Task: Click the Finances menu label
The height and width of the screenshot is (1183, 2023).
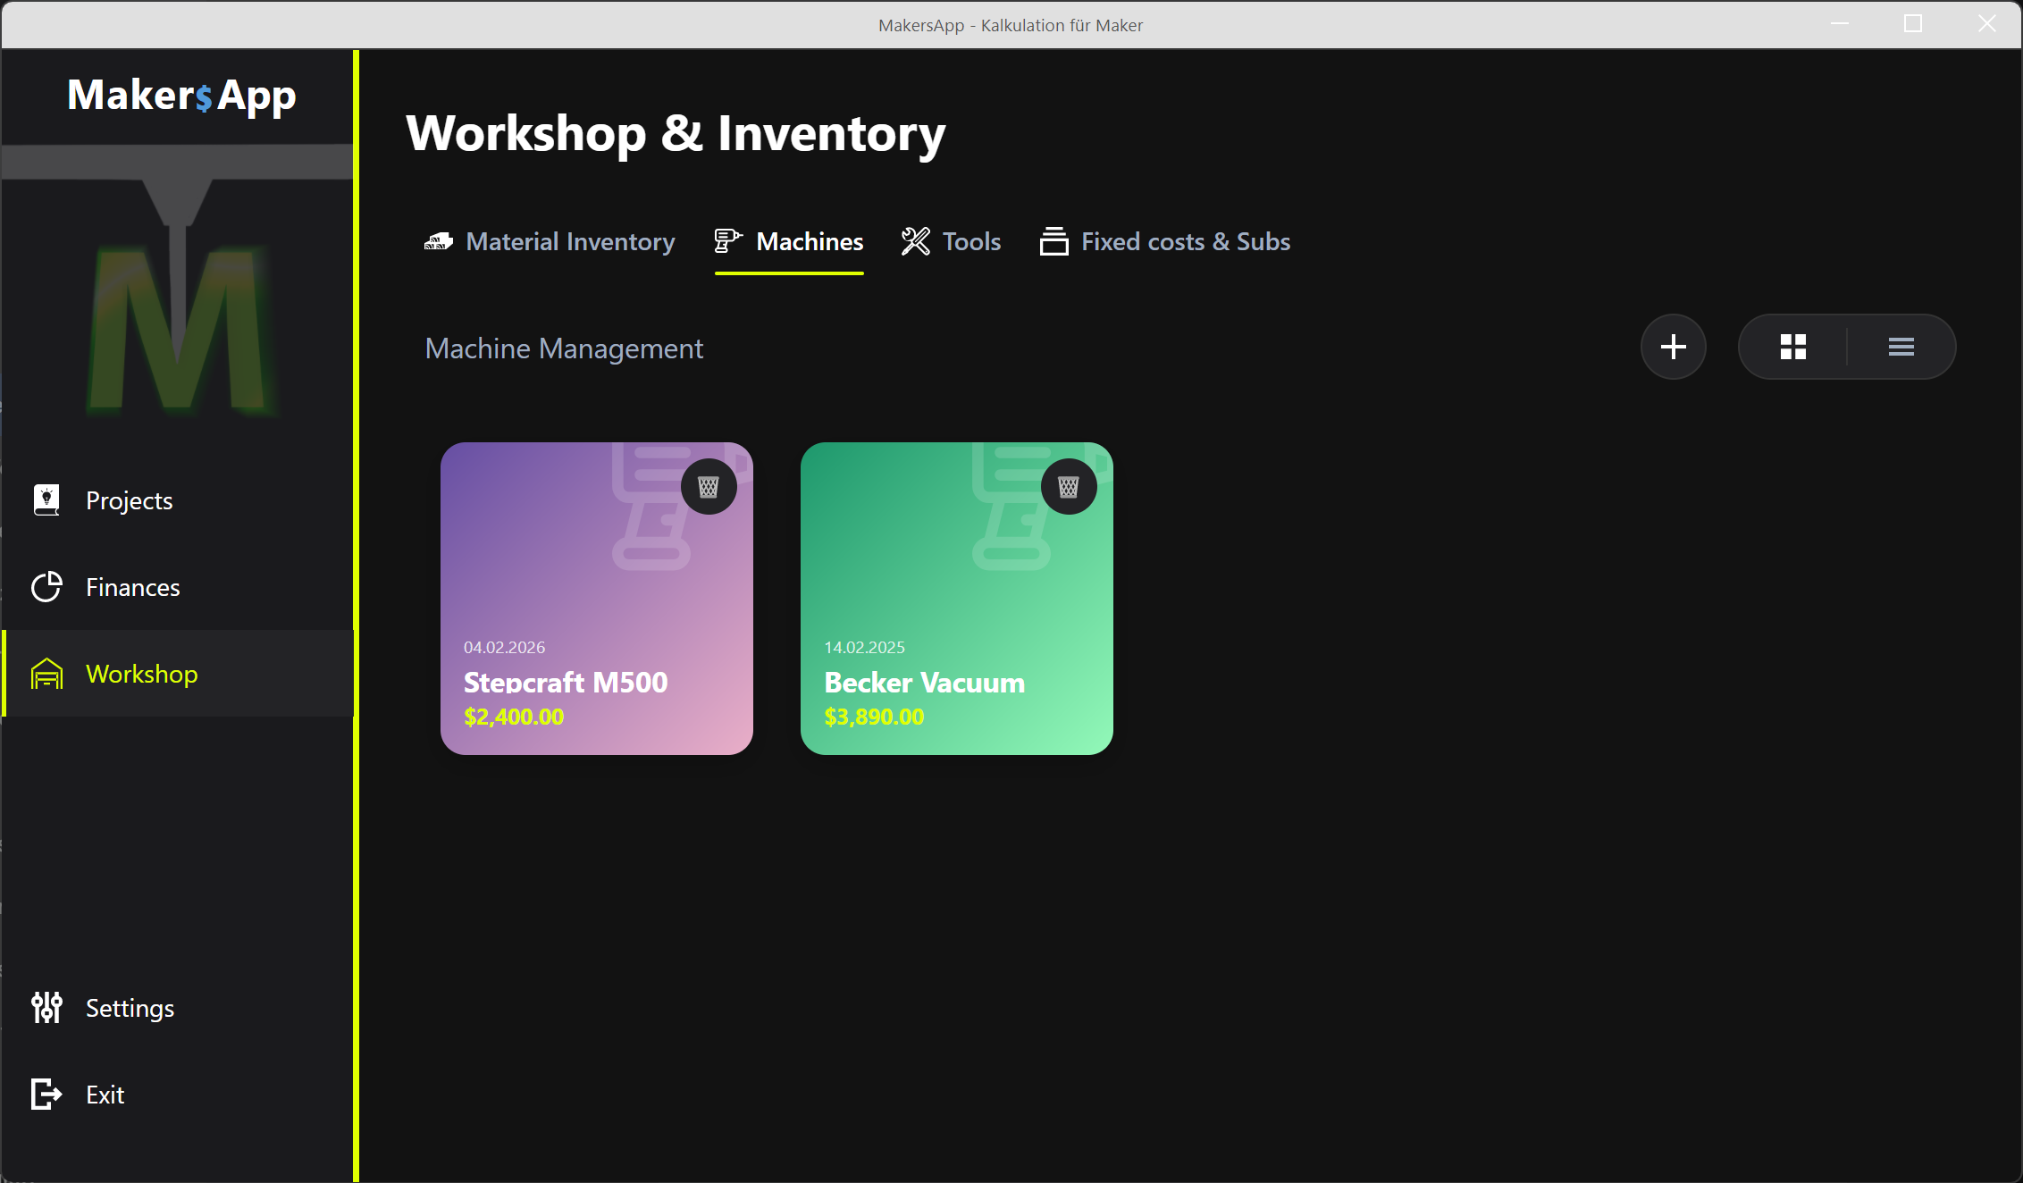Action: 133,587
